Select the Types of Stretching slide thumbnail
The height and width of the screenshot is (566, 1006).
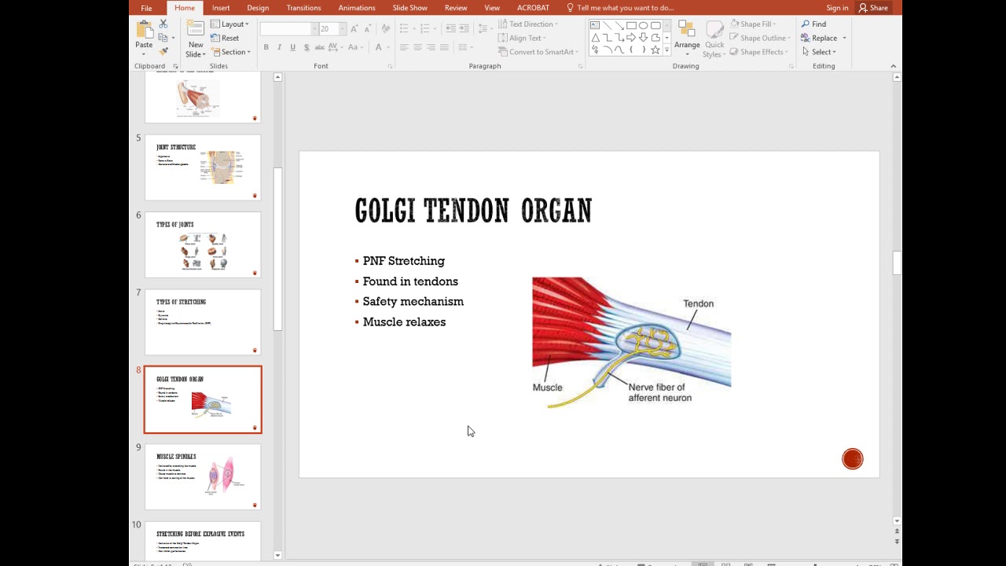click(x=203, y=322)
